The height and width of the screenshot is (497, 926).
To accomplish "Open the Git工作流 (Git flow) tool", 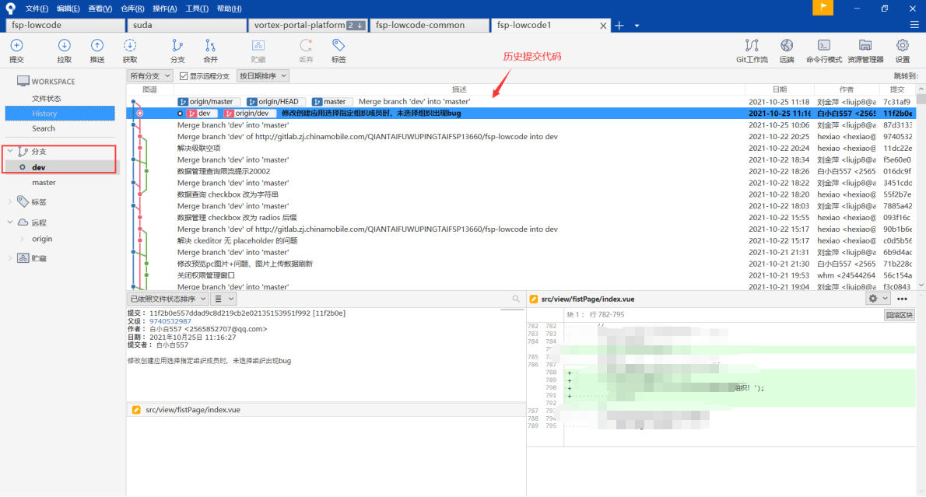I will pos(752,51).
